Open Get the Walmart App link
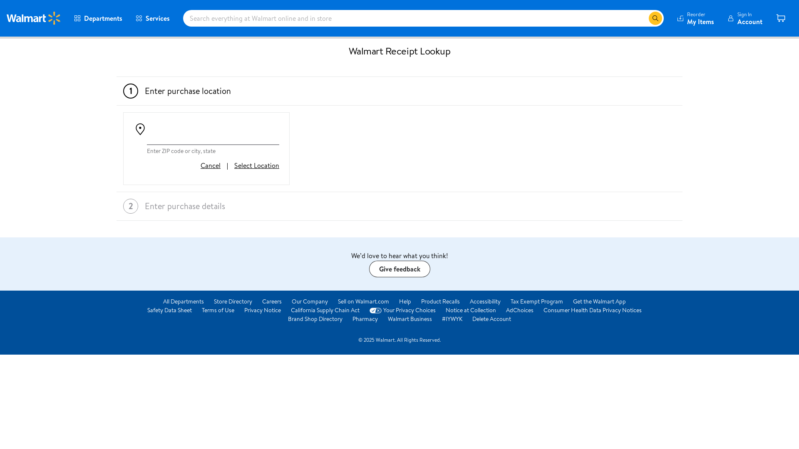The image size is (799, 449). pos(599,301)
